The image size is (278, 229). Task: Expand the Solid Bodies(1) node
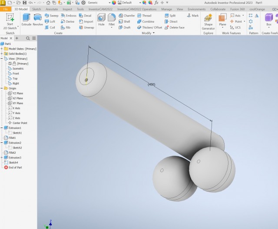click(x=2, y=54)
